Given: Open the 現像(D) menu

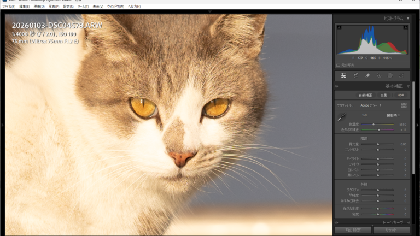Looking at the screenshot, I should tap(39, 7).
